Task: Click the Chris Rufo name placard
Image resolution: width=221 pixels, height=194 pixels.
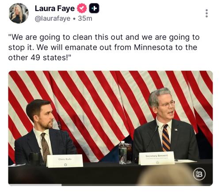Action: tap(65, 161)
